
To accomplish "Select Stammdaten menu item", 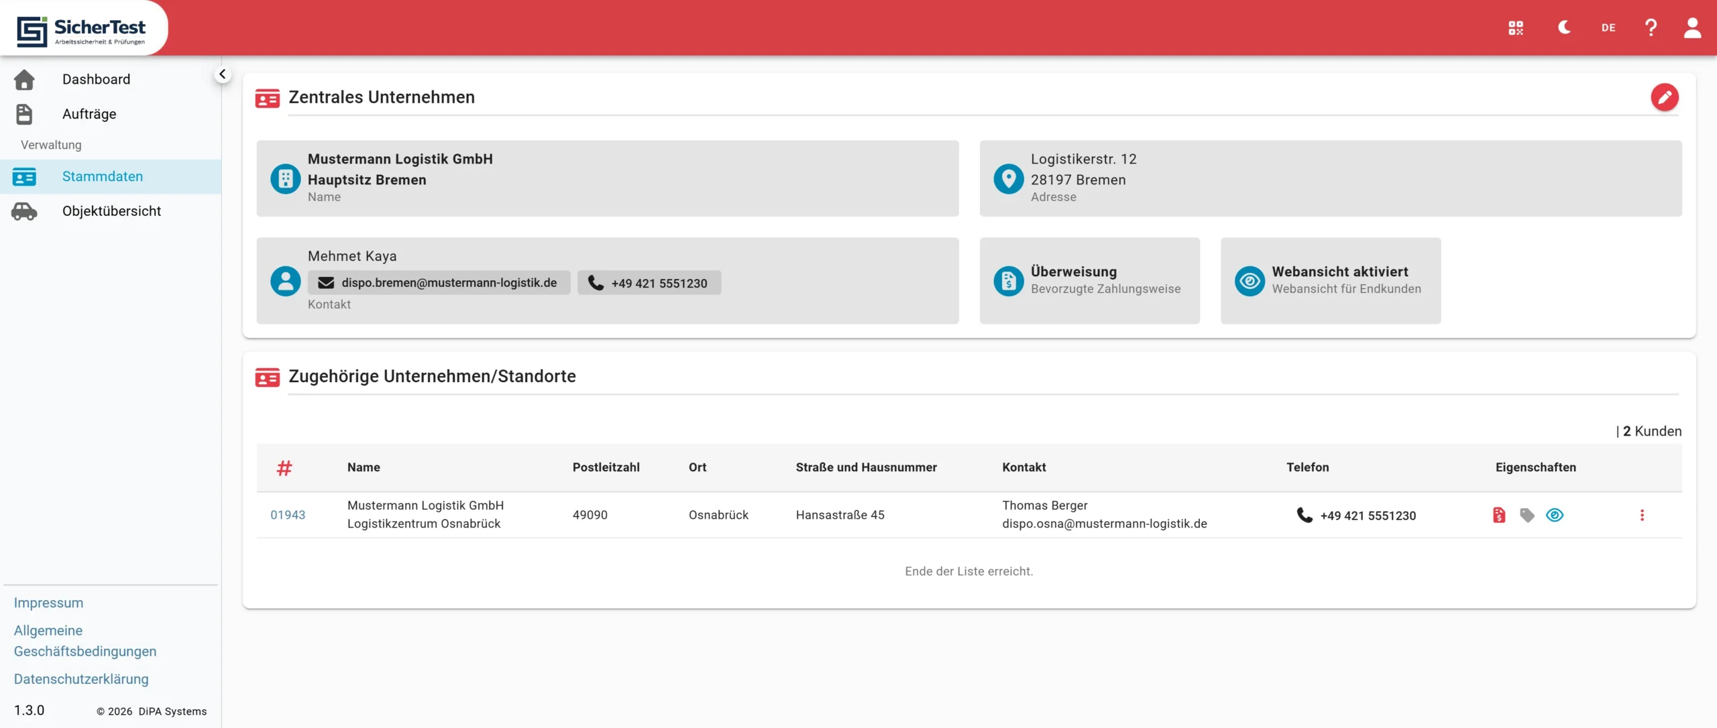I will click(102, 176).
